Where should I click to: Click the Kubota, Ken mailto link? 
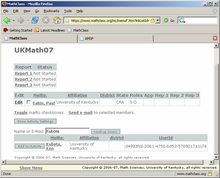(54, 146)
